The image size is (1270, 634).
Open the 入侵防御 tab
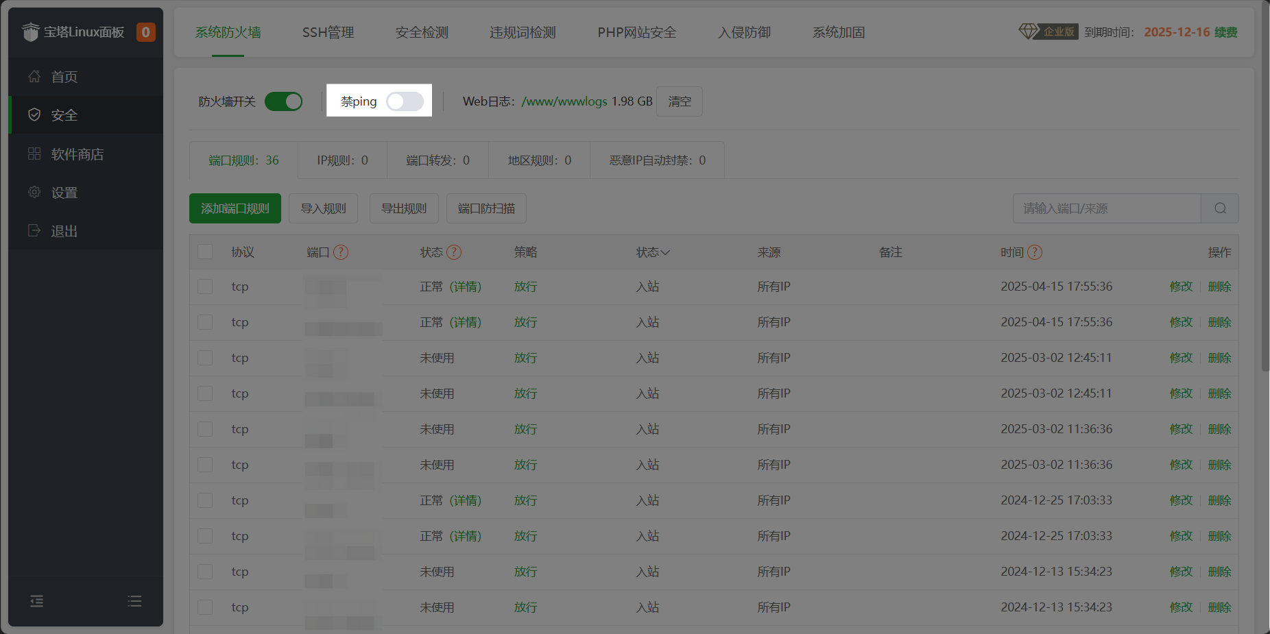click(744, 32)
